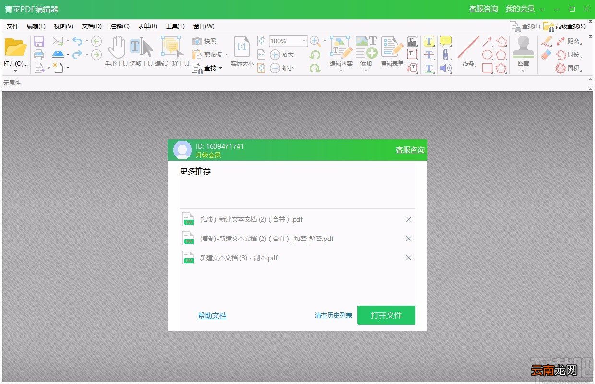Select the Pencil drawing tool
The image size is (595, 384).
547,41
